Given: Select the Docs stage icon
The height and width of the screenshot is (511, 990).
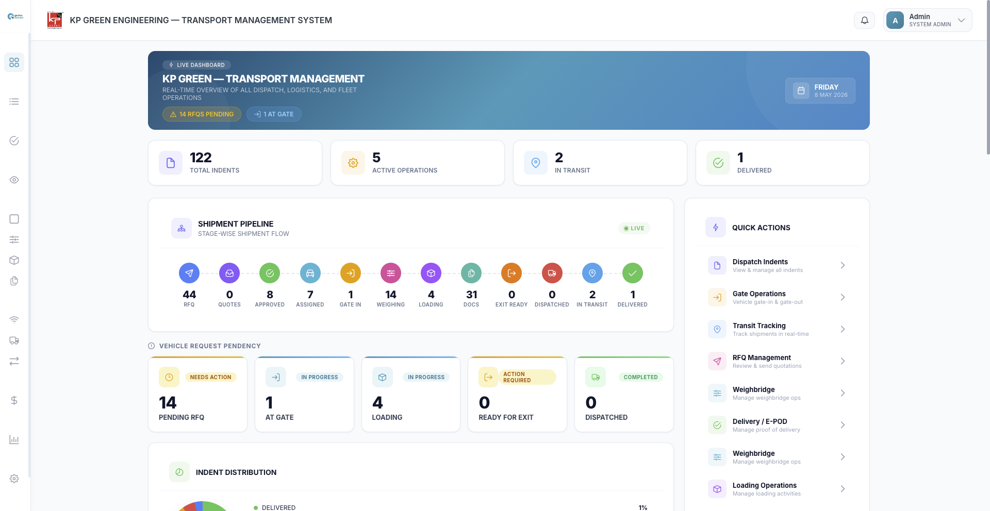Looking at the screenshot, I should click(471, 273).
